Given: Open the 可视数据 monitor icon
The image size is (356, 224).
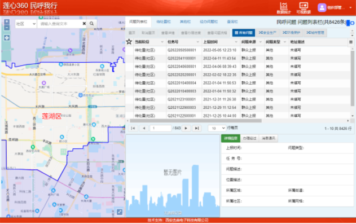Looking at the screenshot, I should (304, 8).
